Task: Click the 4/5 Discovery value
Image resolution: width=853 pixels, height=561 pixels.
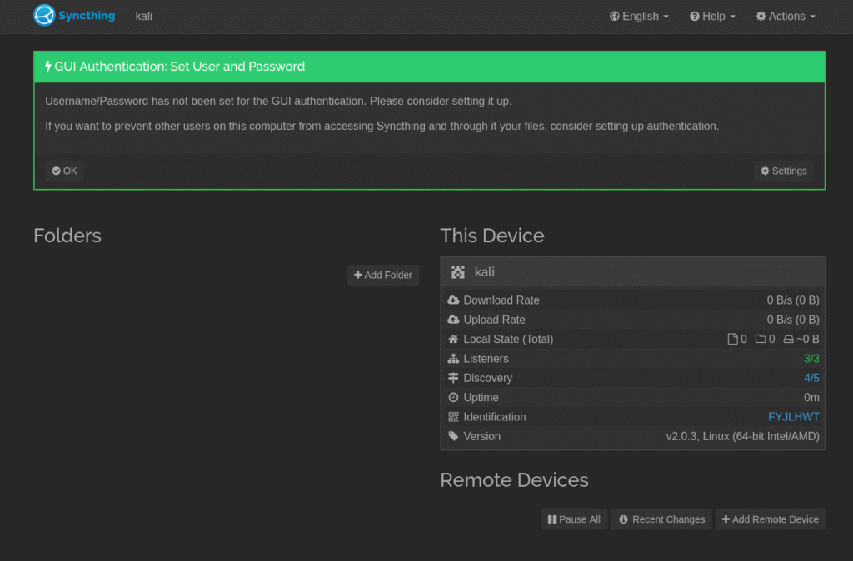Action: [811, 378]
